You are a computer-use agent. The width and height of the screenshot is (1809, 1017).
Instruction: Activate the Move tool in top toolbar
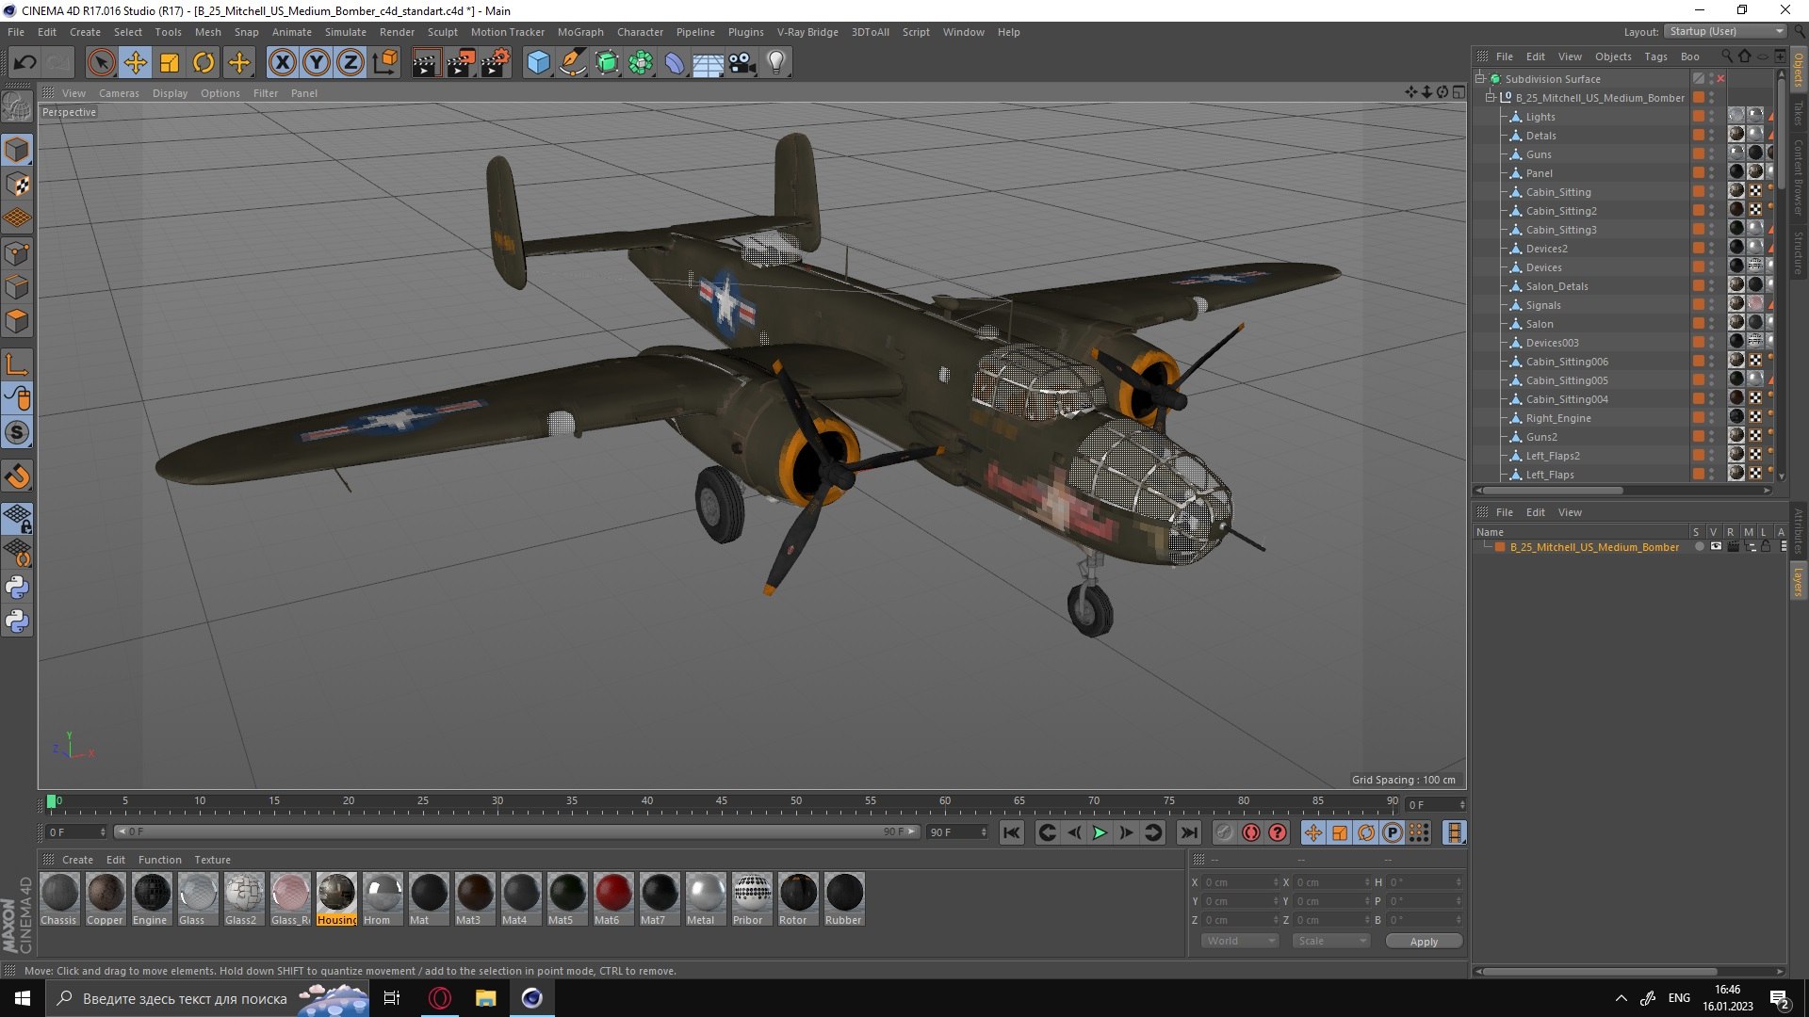[136, 63]
